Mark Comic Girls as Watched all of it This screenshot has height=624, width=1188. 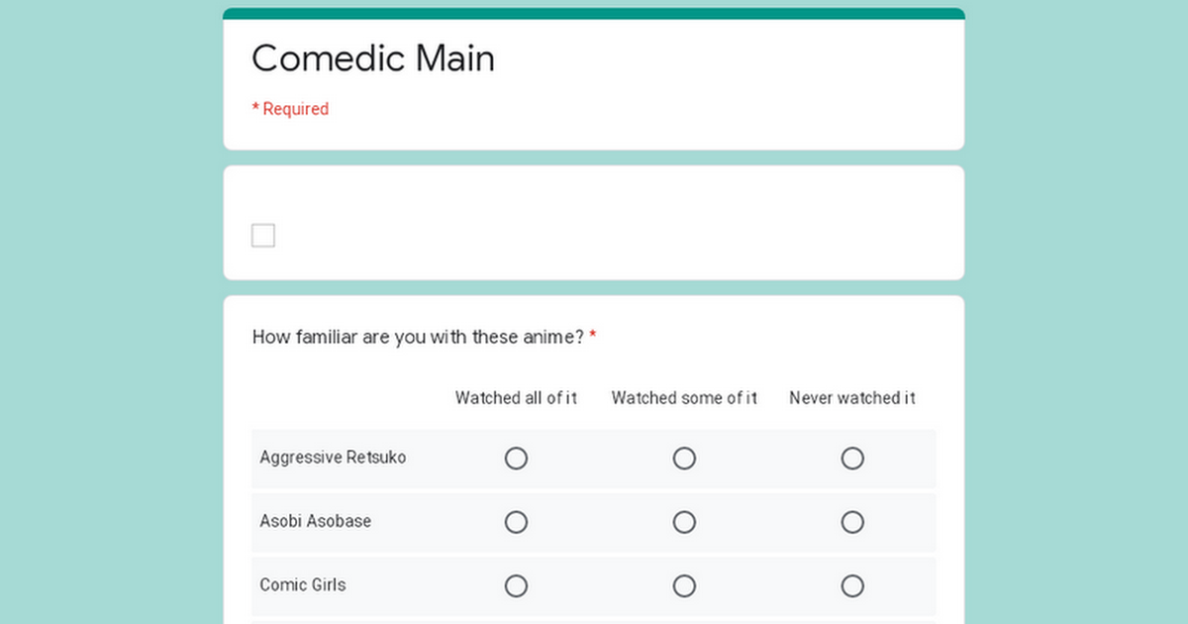(x=516, y=586)
